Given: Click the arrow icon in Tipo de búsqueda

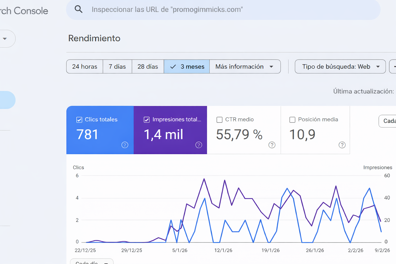Looking at the screenshot, I should click(x=378, y=67).
